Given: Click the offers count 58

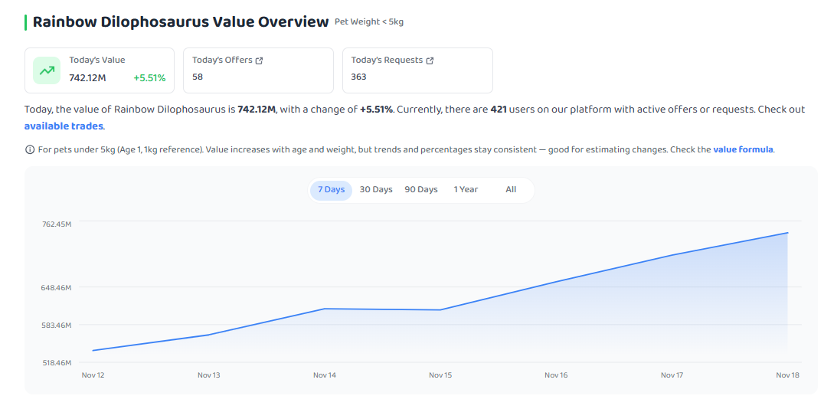Looking at the screenshot, I should click(198, 77).
